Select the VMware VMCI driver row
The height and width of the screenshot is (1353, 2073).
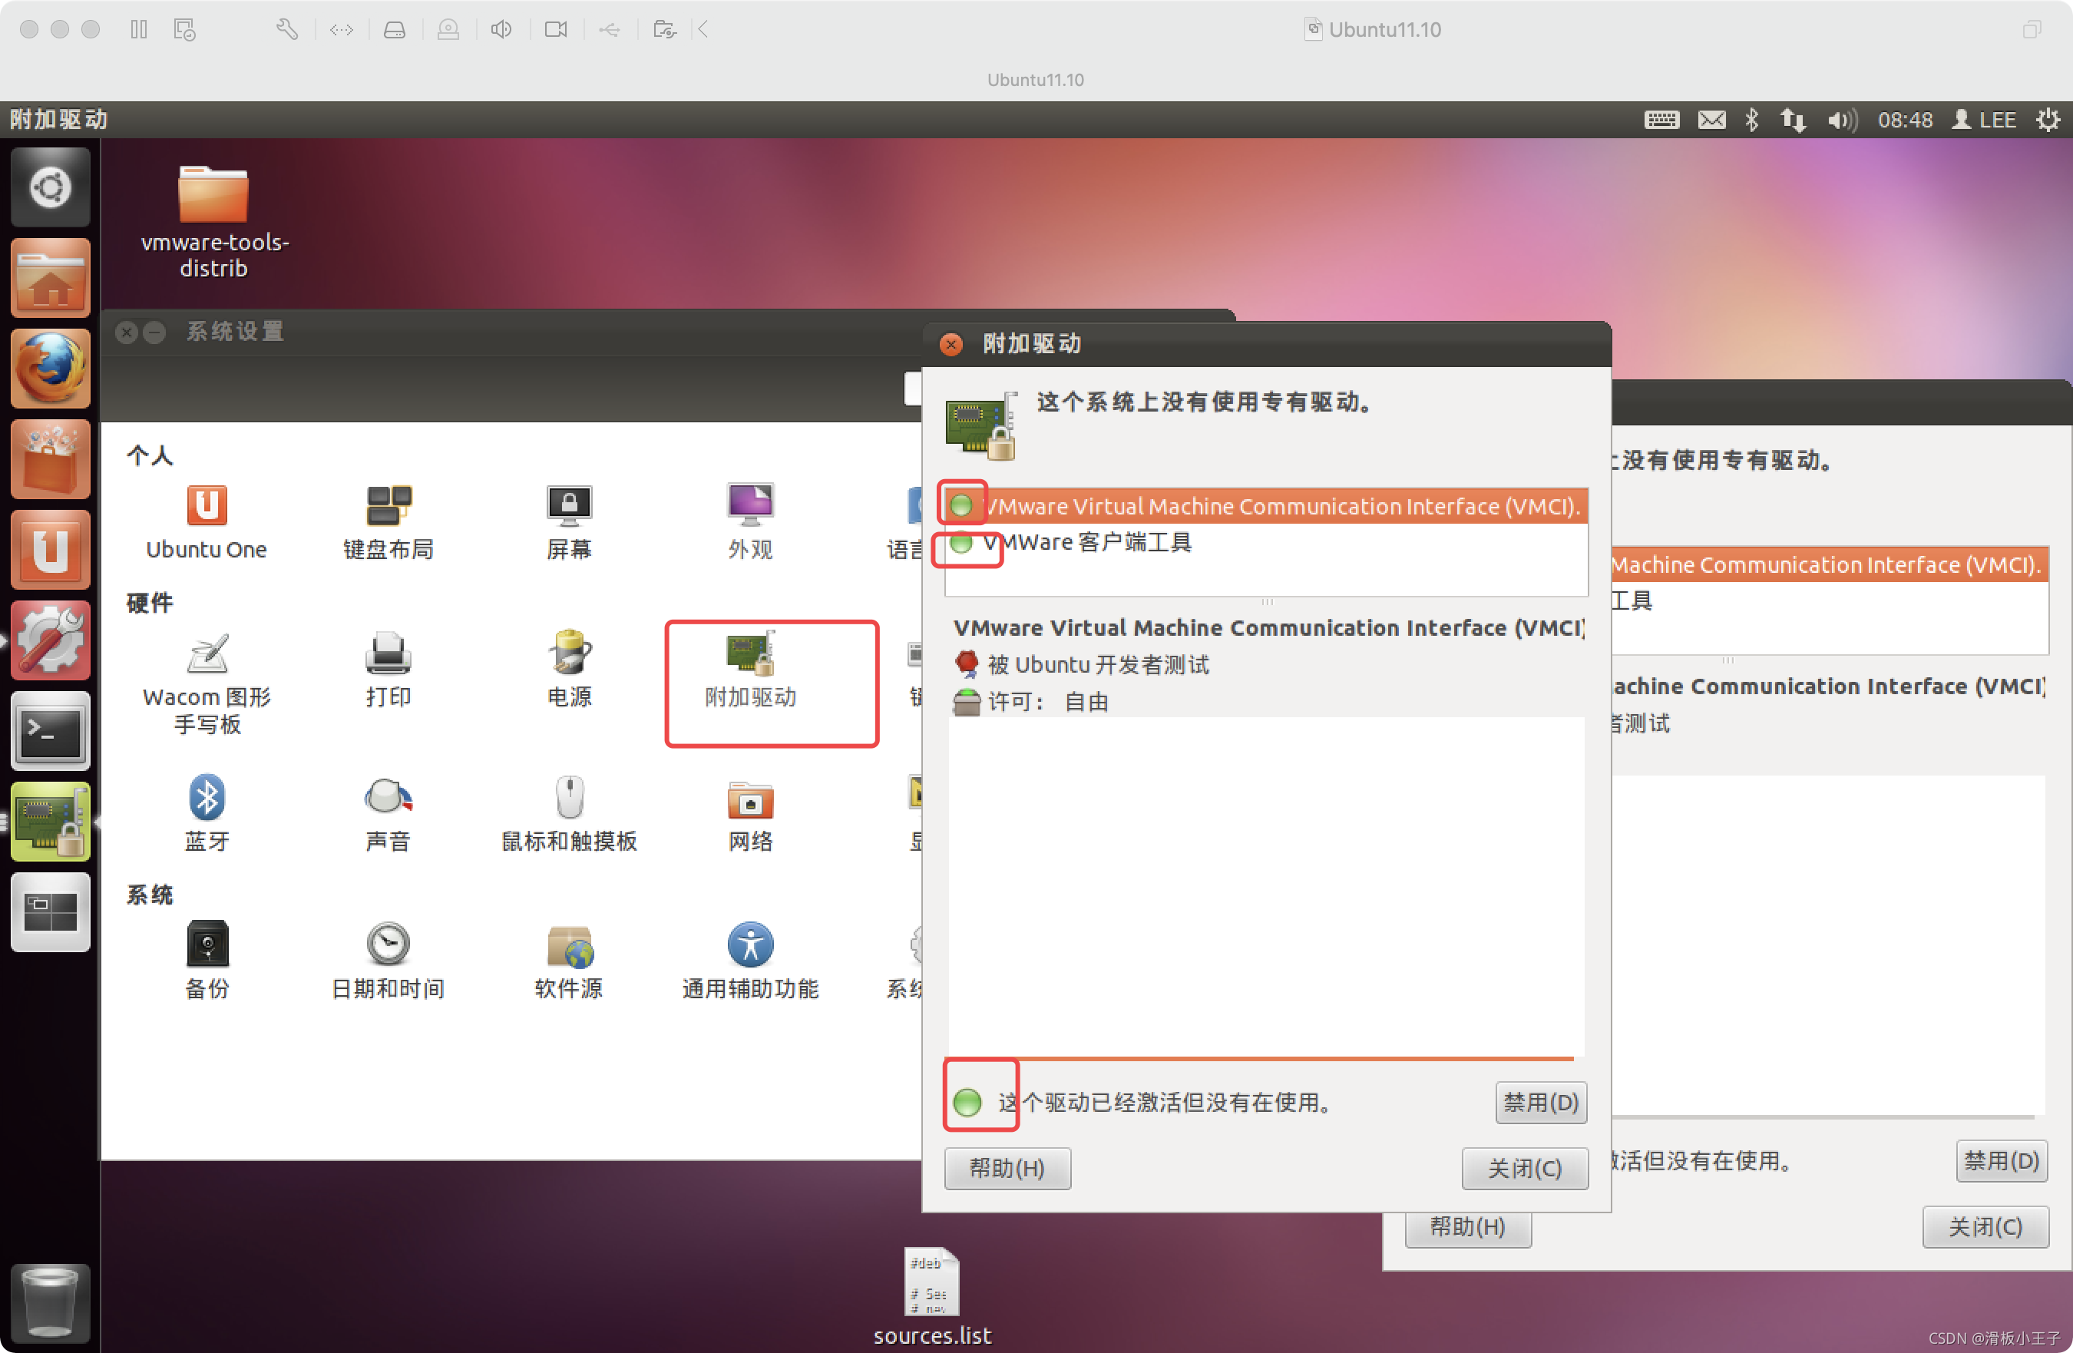click(x=1266, y=506)
